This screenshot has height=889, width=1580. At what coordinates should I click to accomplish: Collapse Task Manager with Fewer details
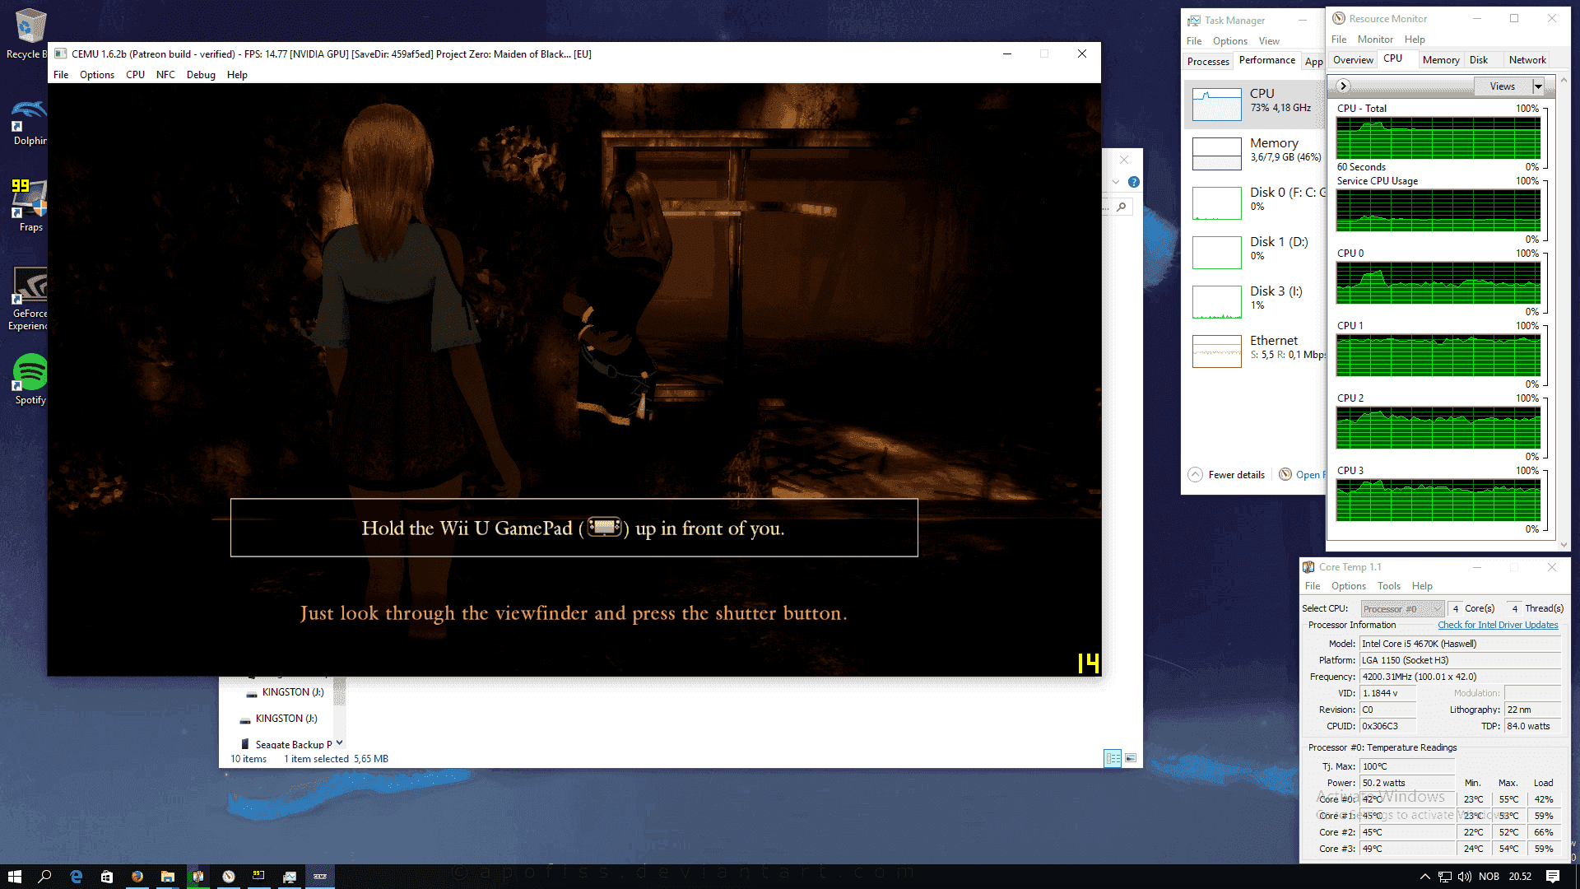tap(1227, 475)
